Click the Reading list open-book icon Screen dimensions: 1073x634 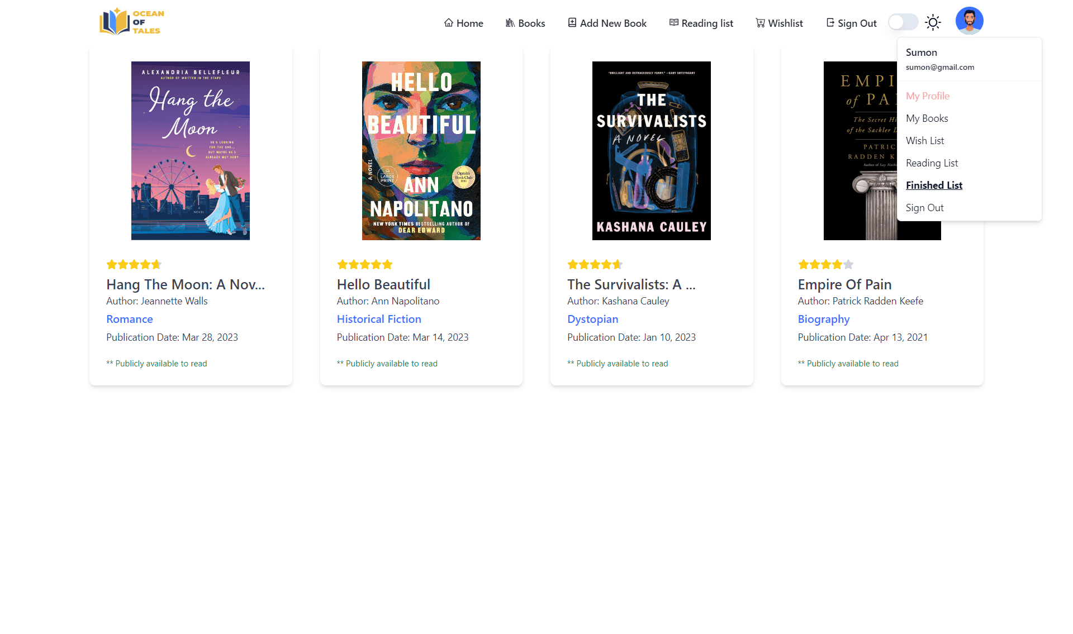[x=673, y=23]
